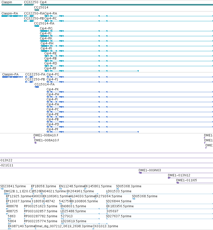
Task: Select the Cip4-PH protein label
Action: pyautogui.click(x=53, y=94)
